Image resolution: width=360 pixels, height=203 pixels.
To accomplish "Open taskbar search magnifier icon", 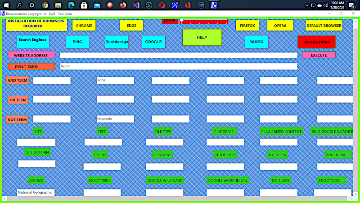I will [19, 5].
